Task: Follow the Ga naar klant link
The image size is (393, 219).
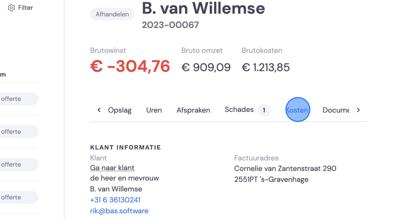Action: point(112,168)
